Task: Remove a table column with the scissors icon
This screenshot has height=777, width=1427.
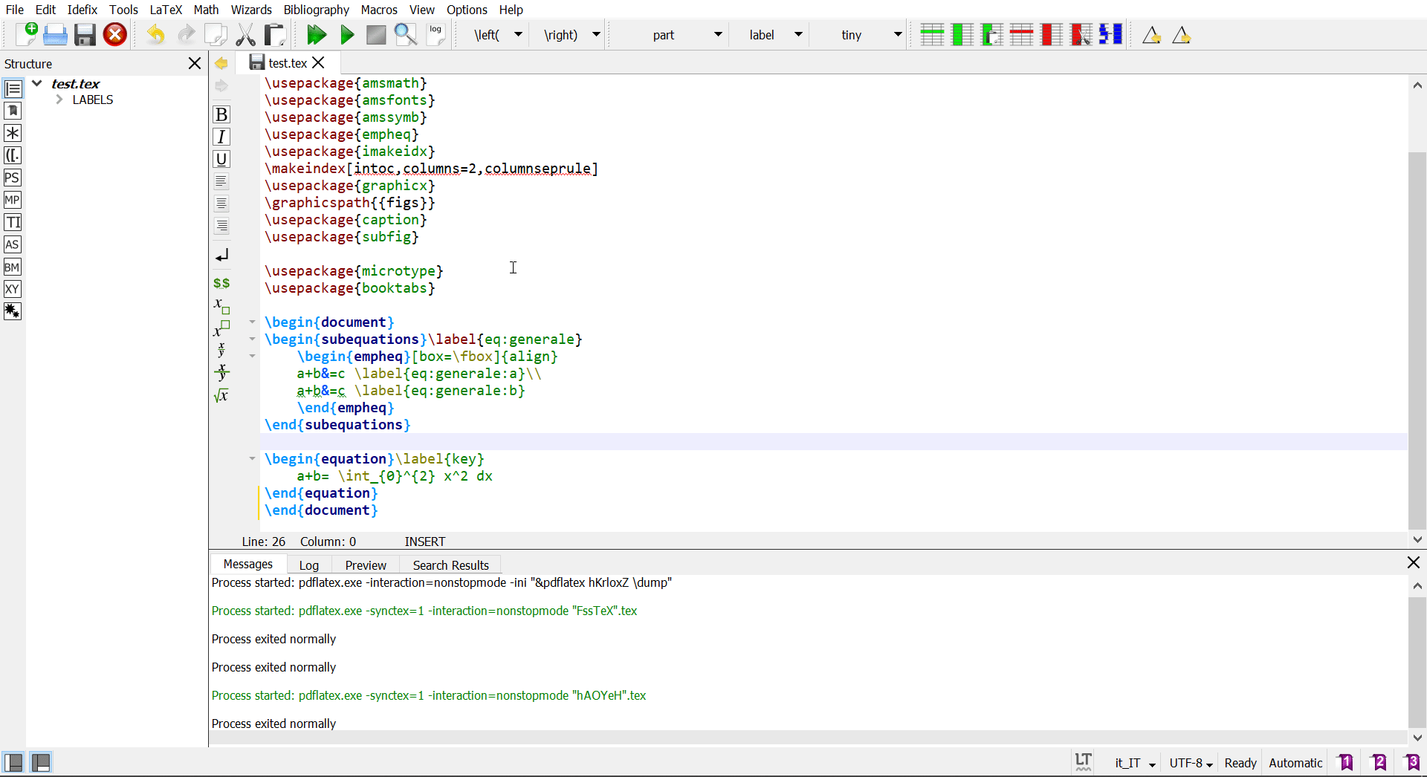Action: (1081, 34)
